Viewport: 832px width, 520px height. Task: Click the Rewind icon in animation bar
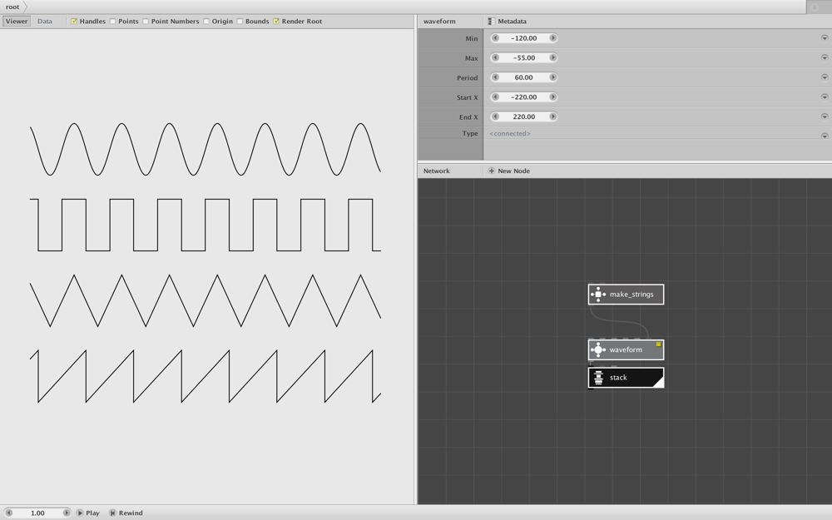point(112,513)
